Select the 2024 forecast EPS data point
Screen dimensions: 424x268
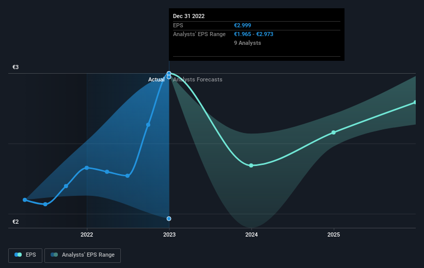251,165
